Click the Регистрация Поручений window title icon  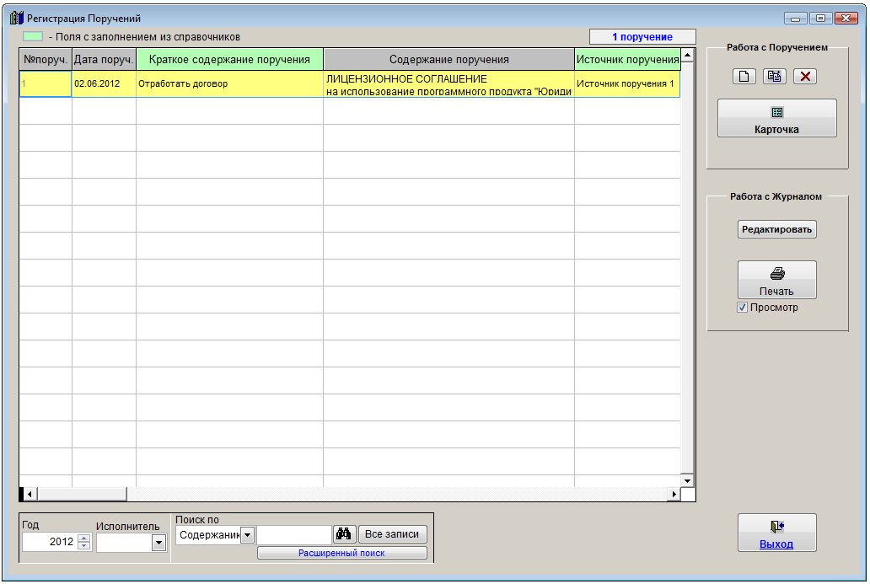tap(17, 18)
